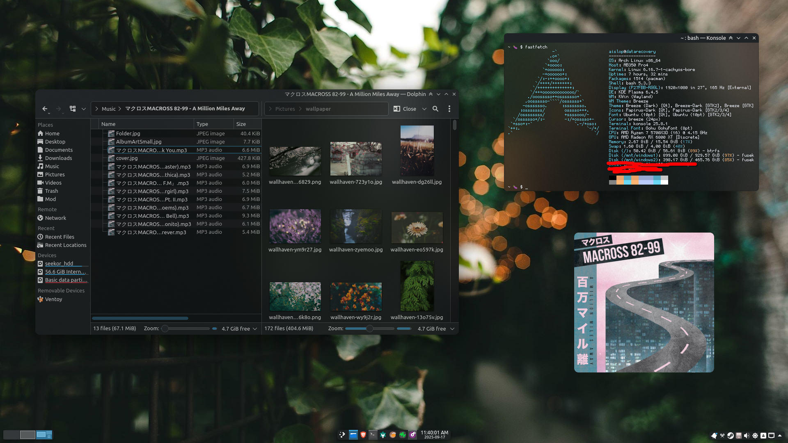Click wallpaper in the right breadcrumb
Screen dimensions: 788x443
(x=318, y=109)
